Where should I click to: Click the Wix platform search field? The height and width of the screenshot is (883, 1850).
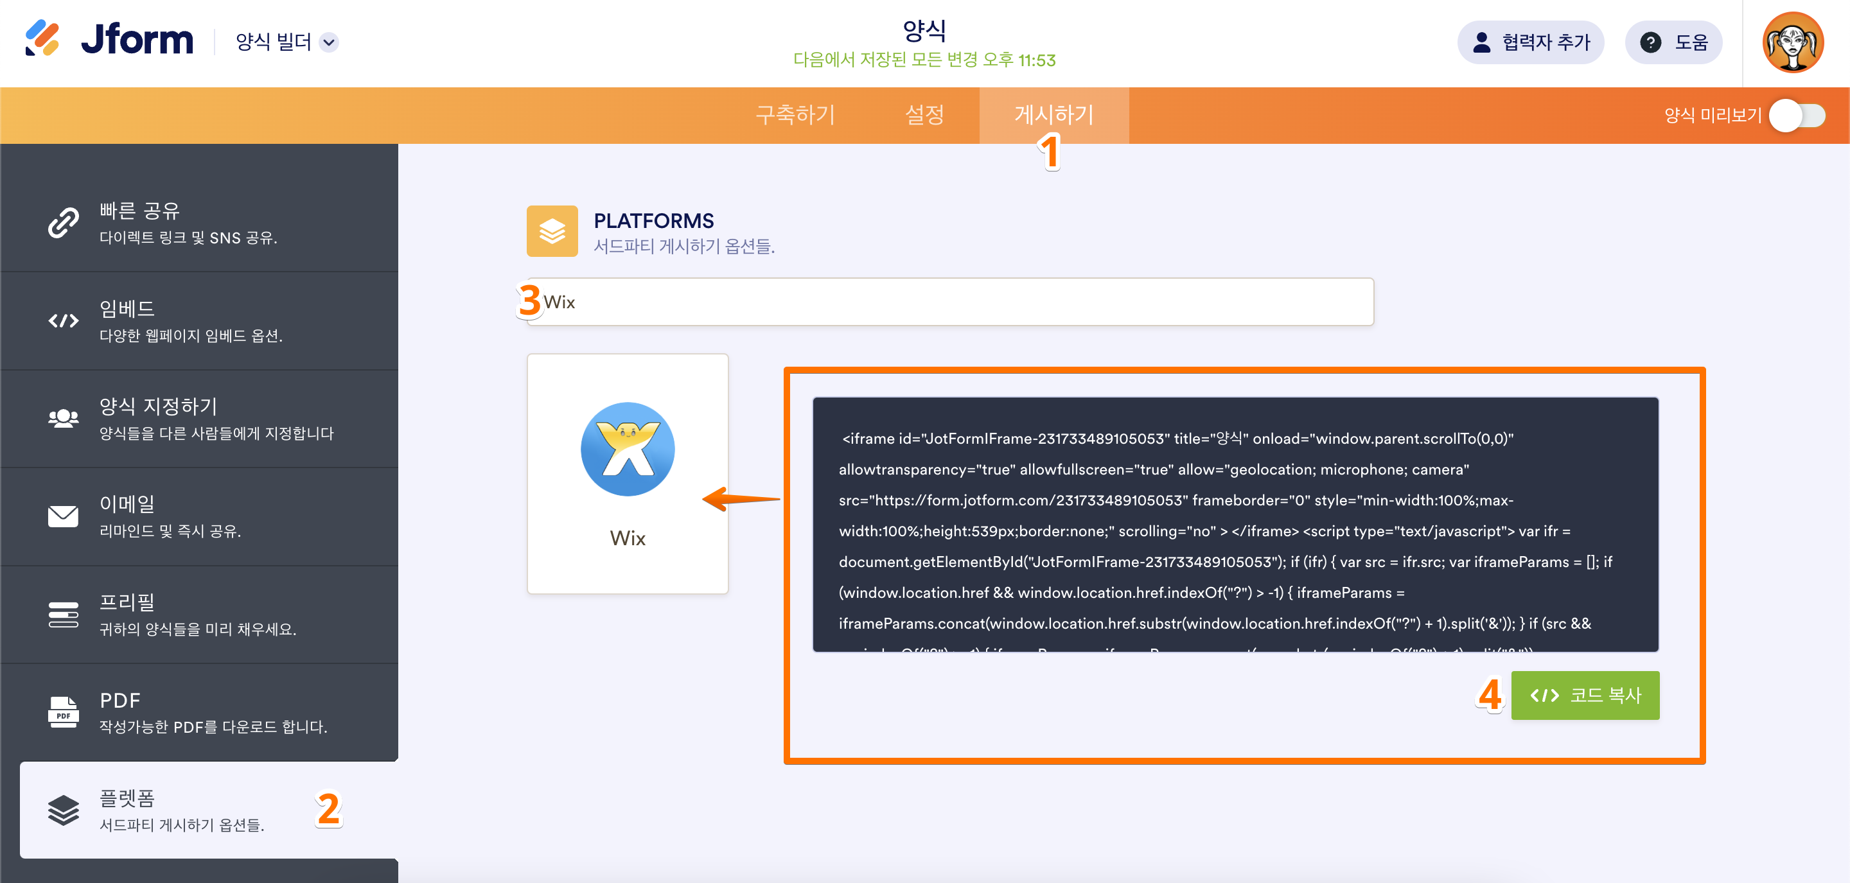click(950, 302)
